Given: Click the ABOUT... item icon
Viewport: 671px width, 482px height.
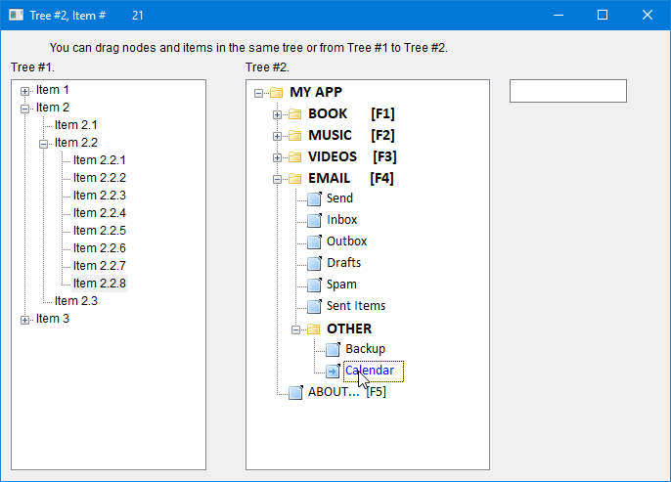Looking at the screenshot, I should click(x=294, y=392).
